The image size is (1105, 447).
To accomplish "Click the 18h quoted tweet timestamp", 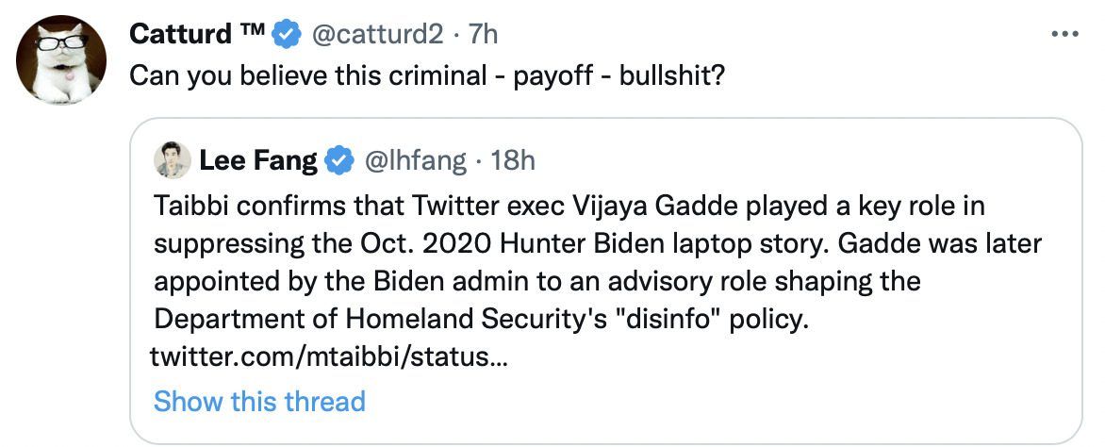I will point(514,161).
